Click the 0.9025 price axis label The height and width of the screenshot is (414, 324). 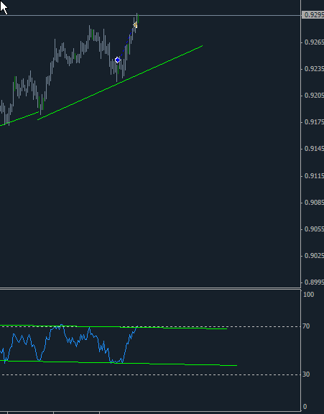point(314,256)
